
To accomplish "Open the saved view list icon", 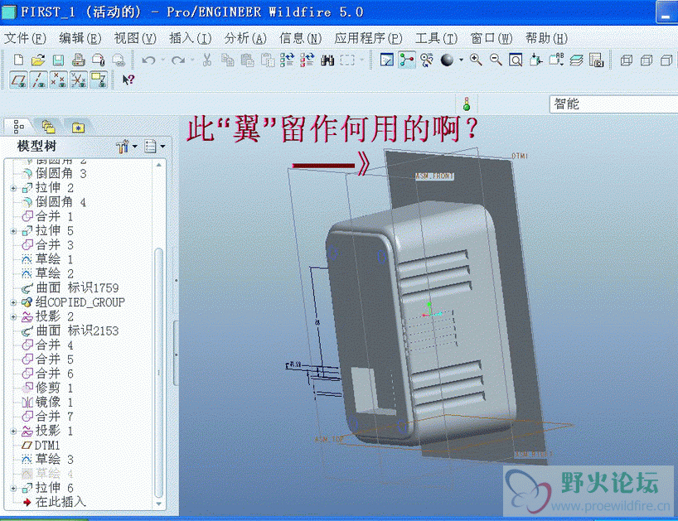I will (x=556, y=60).
